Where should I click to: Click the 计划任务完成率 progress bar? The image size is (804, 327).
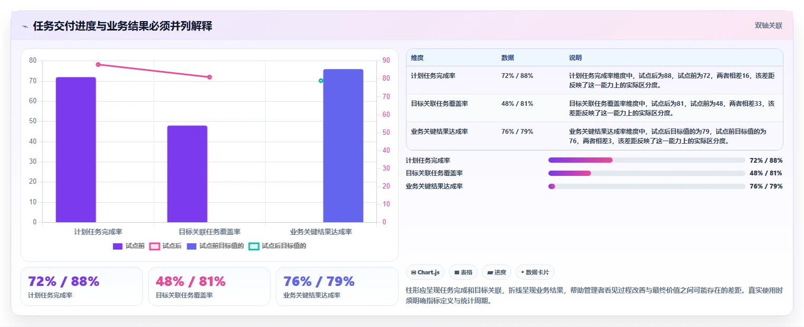coord(647,160)
